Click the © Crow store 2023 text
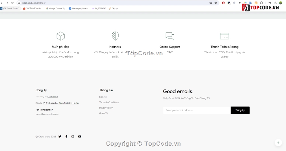The height and width of the screenshot is (151, 286). [46, 137]
